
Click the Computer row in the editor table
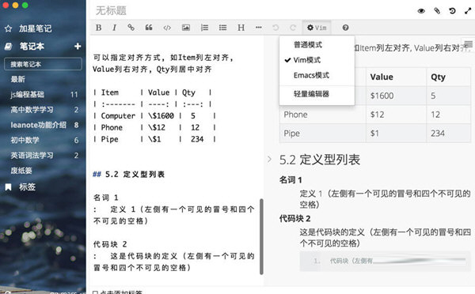pos(154,116)
